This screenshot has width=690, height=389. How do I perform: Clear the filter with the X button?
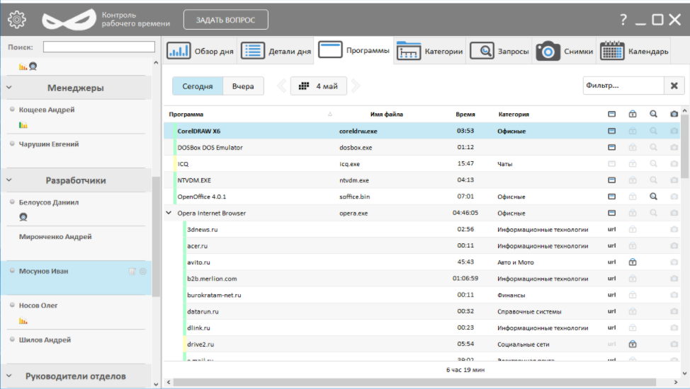coord(674,86)
